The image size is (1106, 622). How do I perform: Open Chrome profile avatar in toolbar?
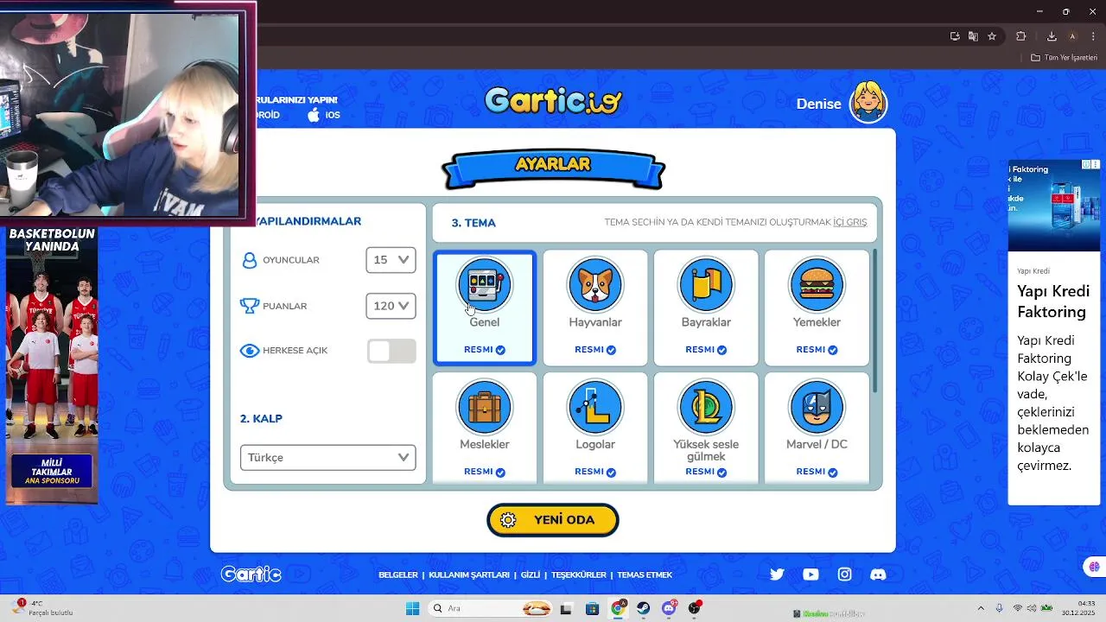click(1072, 36)
